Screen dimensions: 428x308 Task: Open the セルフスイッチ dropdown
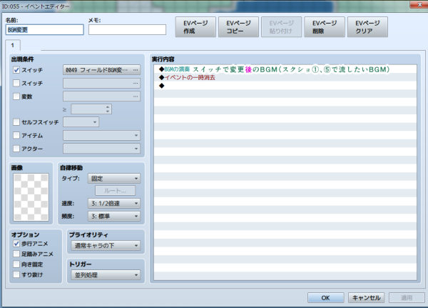coord(81,122)
